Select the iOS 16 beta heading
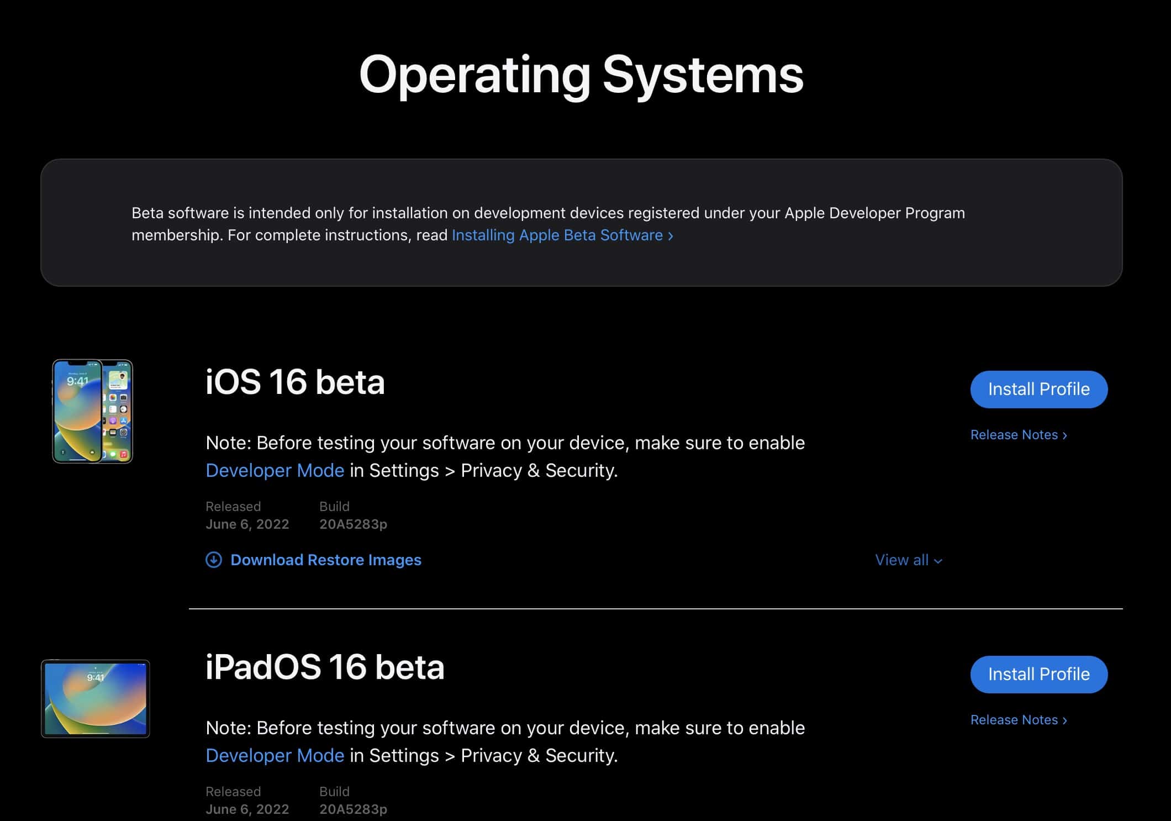Screen dimensions: 1171x821 (x=295, y=382)
